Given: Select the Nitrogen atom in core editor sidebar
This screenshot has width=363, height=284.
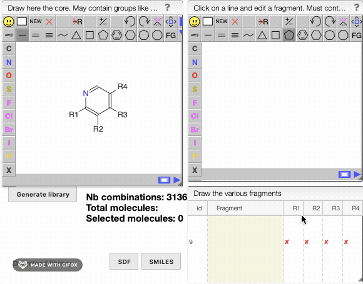Looking at the screenshot, I should point(9,62).
